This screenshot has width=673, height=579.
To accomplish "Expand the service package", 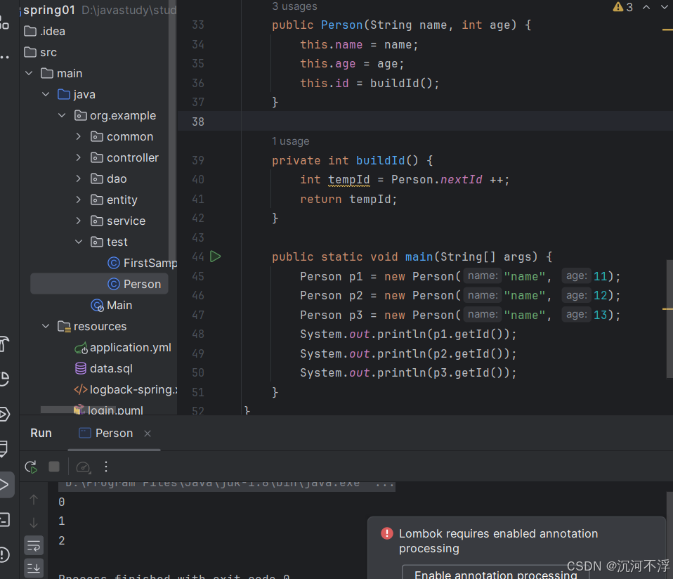I will click(78, 221).
